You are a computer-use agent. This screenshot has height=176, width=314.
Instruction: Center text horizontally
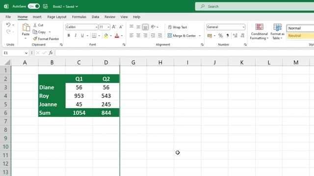138,36
